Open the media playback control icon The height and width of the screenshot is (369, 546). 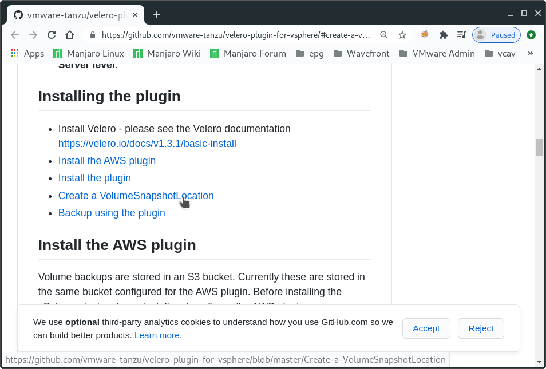pyautogui.click(x=461, y=35)
